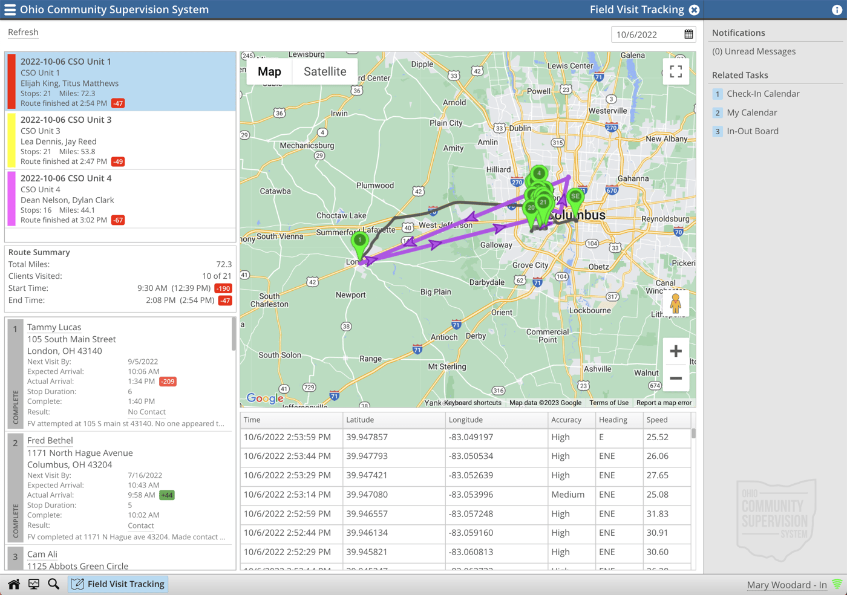Zoom in on the map

click(x=676, y=351)
